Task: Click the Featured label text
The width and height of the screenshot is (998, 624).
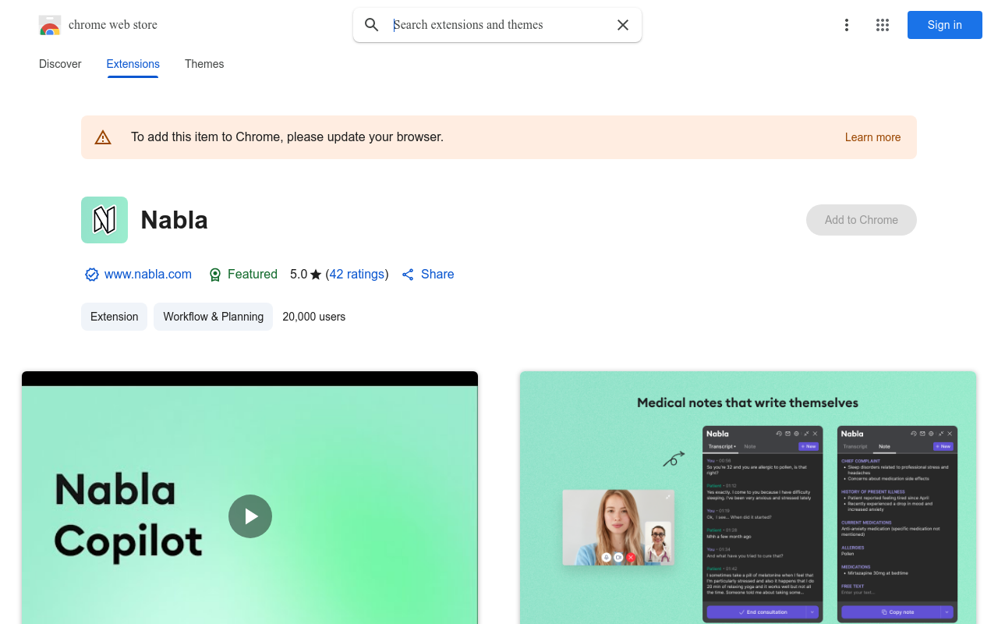Action: 253,275
